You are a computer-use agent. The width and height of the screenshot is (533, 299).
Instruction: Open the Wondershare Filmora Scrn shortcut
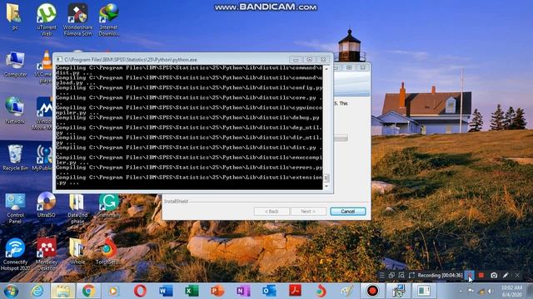coord(77,20)
